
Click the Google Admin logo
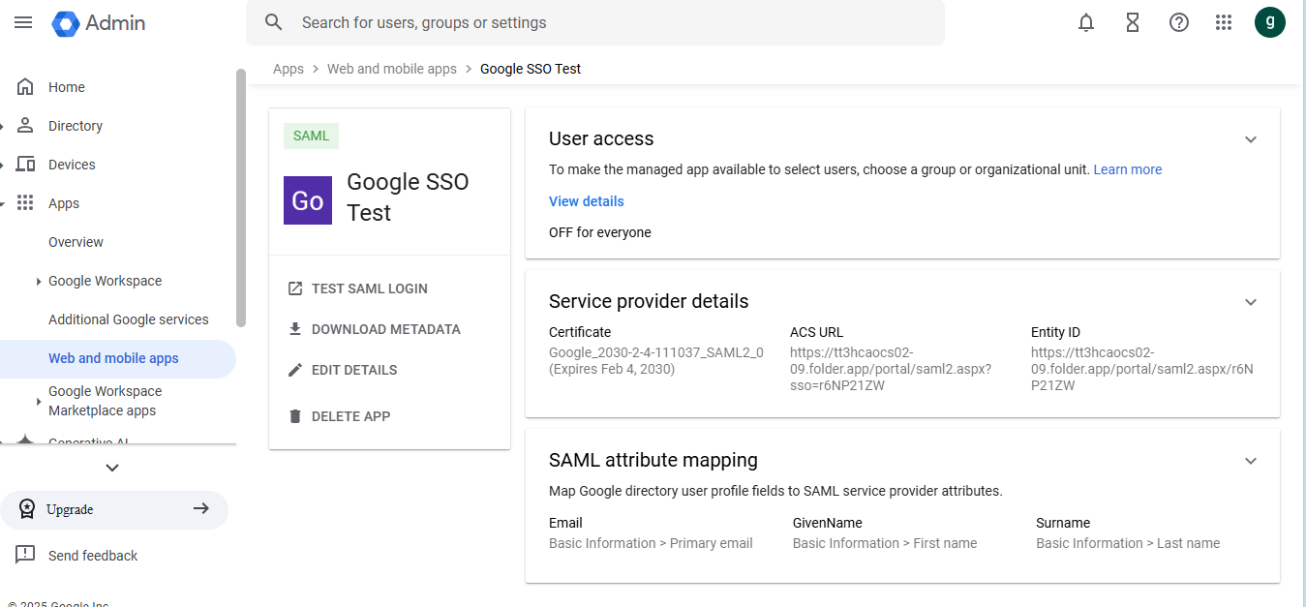(x=99, y=23)
